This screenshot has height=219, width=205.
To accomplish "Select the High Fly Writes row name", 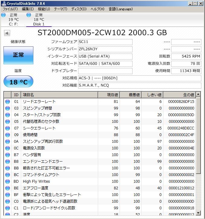I will (36, 181).
